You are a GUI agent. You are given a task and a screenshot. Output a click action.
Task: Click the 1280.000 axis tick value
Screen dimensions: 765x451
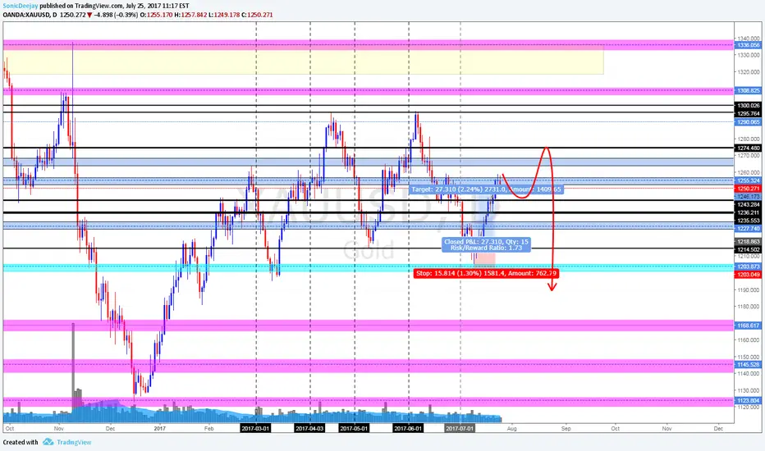pos(749,139)
